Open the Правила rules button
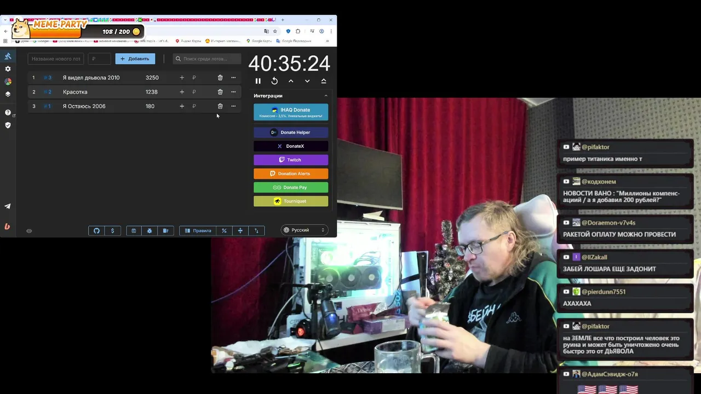Viewport: 701px width, 394px height. click(x=198, y=231)
